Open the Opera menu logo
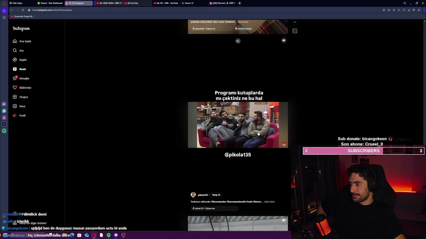 tap(4, 4)
